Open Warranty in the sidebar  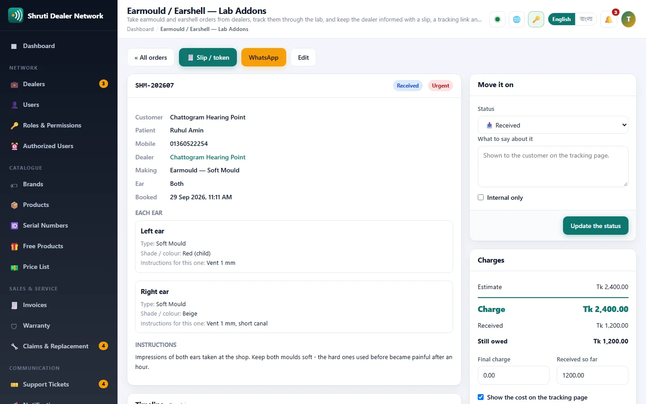pos(58,325)
